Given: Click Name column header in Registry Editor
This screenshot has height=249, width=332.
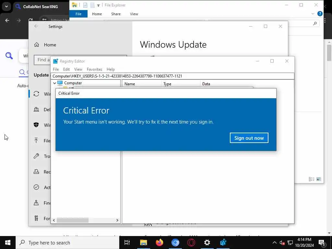Looking at the screenshot, I should tap(142, 84).
